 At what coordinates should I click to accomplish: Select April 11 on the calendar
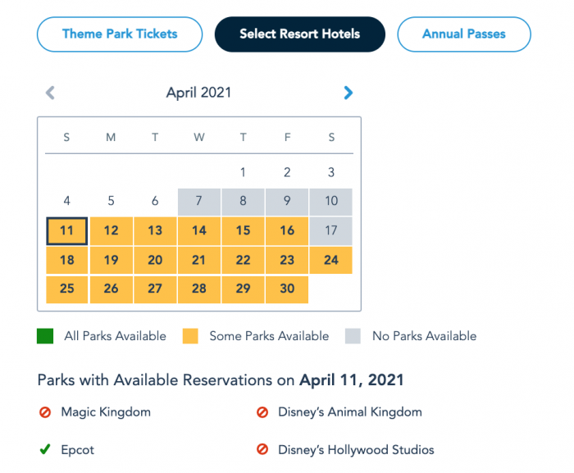66,231
